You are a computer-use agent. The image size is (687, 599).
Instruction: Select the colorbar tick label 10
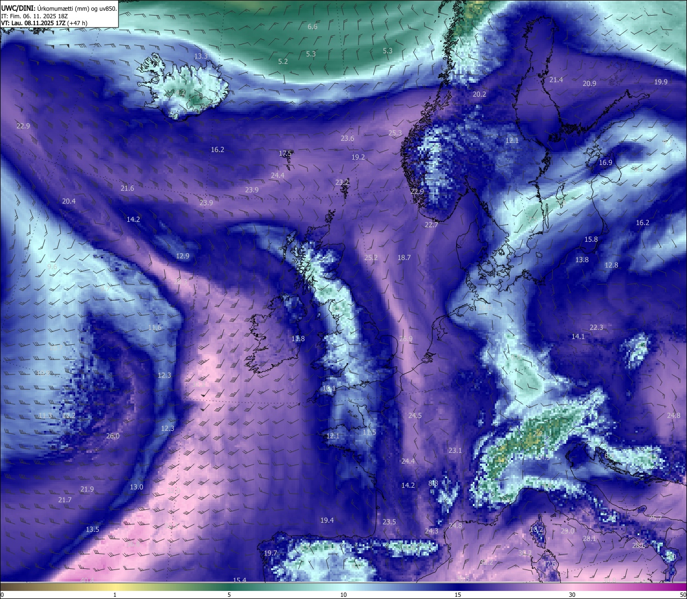[343, 595]
